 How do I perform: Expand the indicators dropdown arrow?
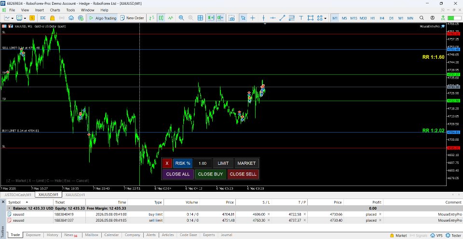tap(25, 18)
